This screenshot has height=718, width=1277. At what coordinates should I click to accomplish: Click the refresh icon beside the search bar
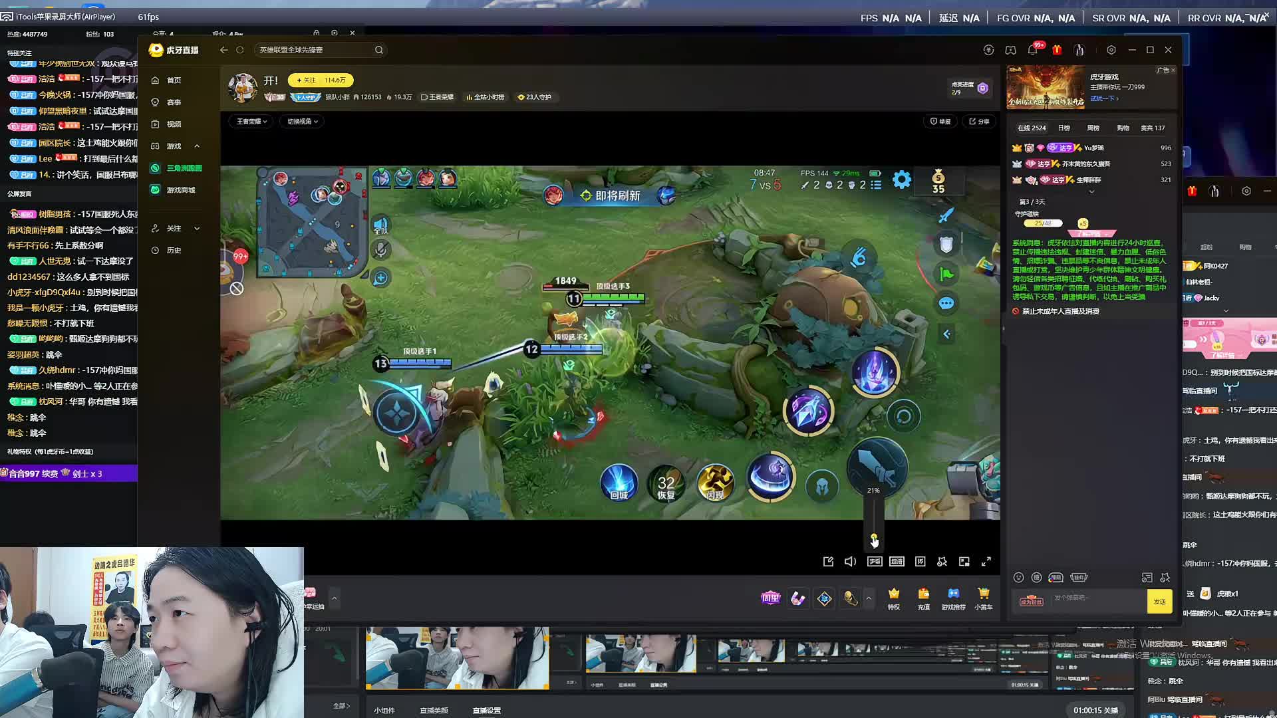[240, 50]
